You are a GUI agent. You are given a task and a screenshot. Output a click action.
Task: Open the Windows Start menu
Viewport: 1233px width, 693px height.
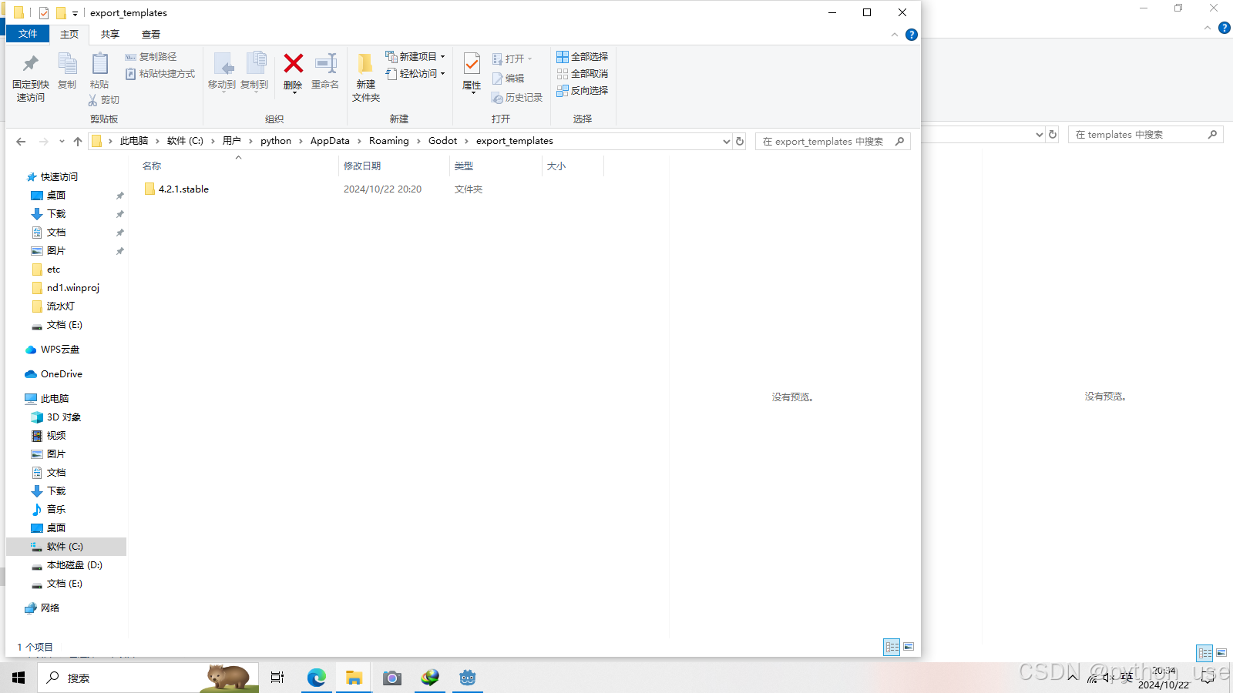(x=18, y=678)
